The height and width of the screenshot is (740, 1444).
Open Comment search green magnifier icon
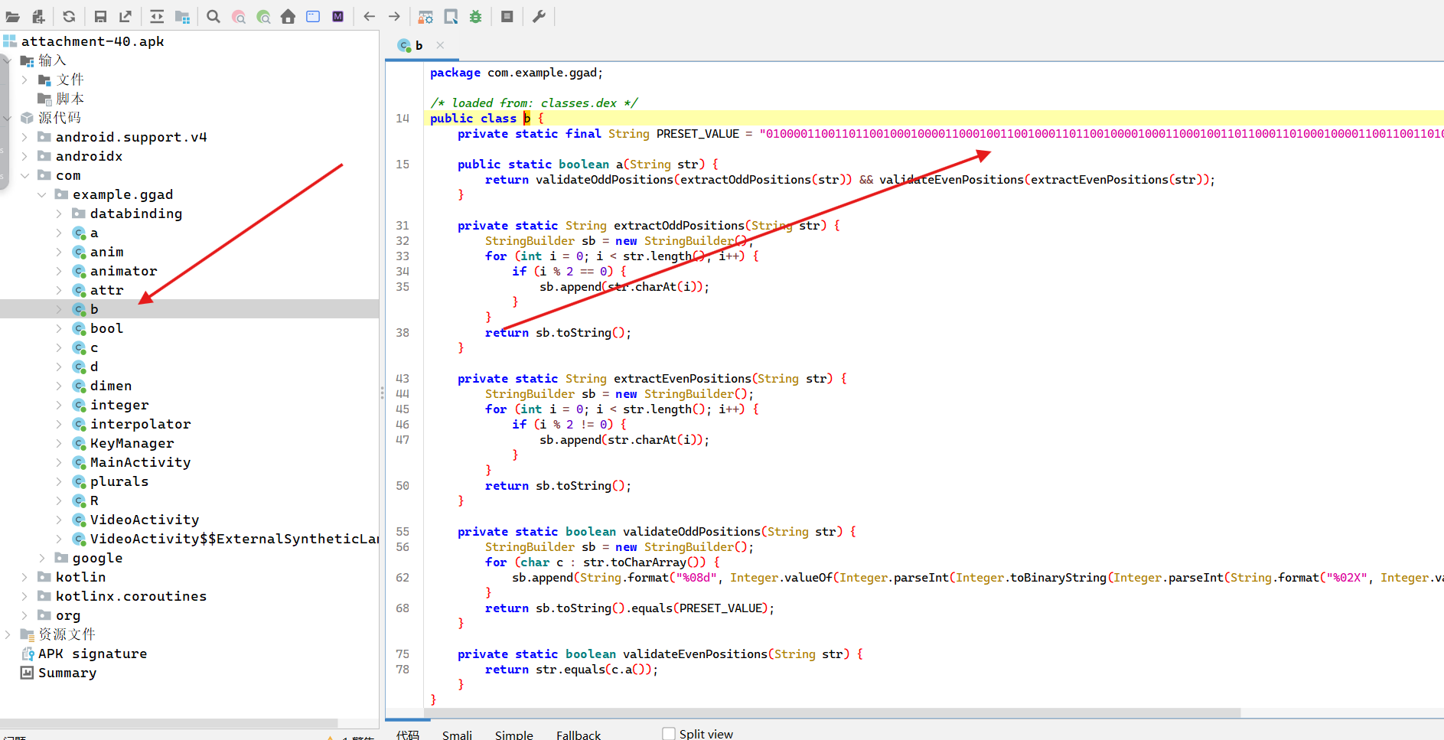pyautogui.click(x=263, y=16)
